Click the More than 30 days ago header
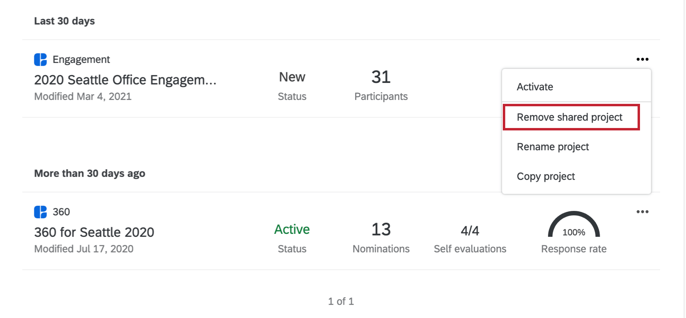The image size is (686, 318). [90, 173]
